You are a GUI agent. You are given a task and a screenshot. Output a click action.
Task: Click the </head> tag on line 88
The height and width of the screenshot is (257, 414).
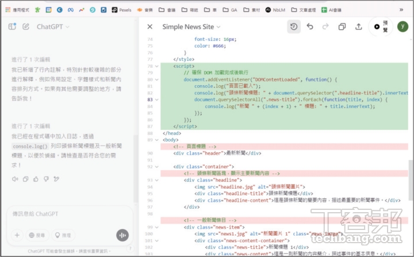(172, 133)
